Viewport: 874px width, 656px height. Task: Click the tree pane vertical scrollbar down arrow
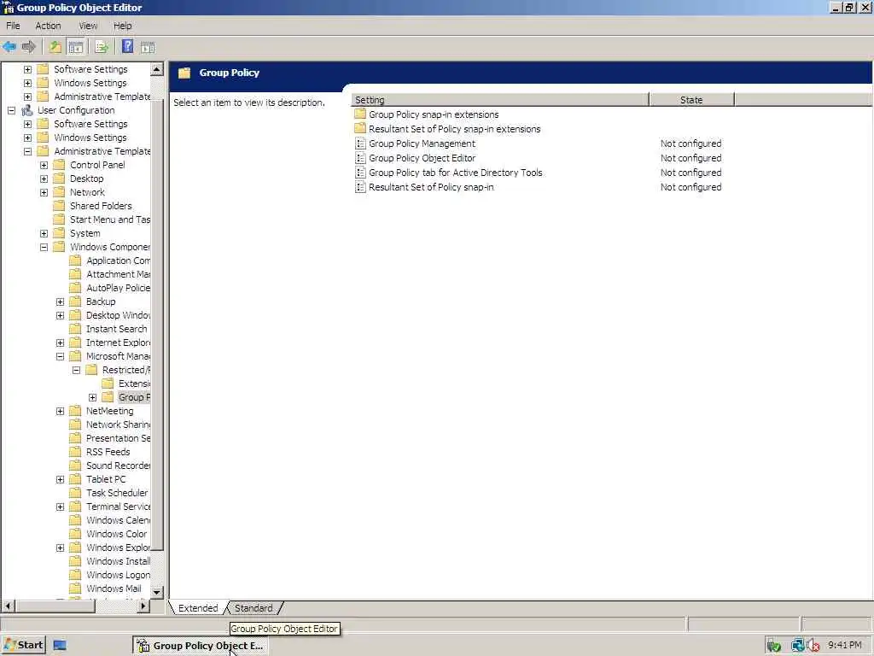(x=157, y=593)
